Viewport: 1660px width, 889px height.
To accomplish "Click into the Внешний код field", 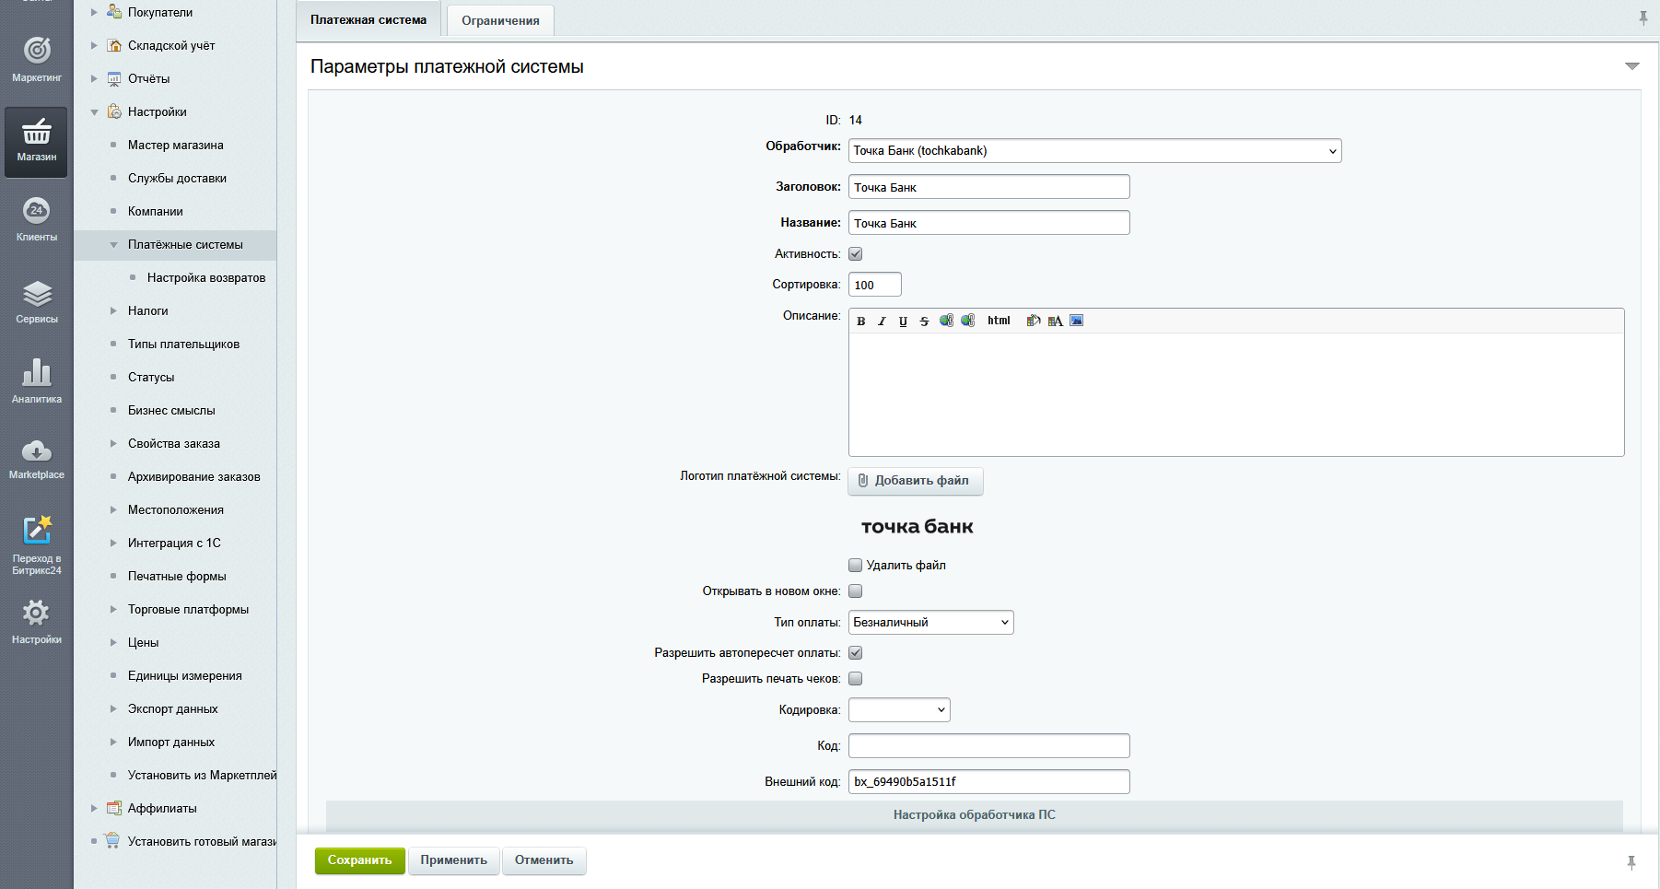I will pyautogui.click(x=988, y=782).
